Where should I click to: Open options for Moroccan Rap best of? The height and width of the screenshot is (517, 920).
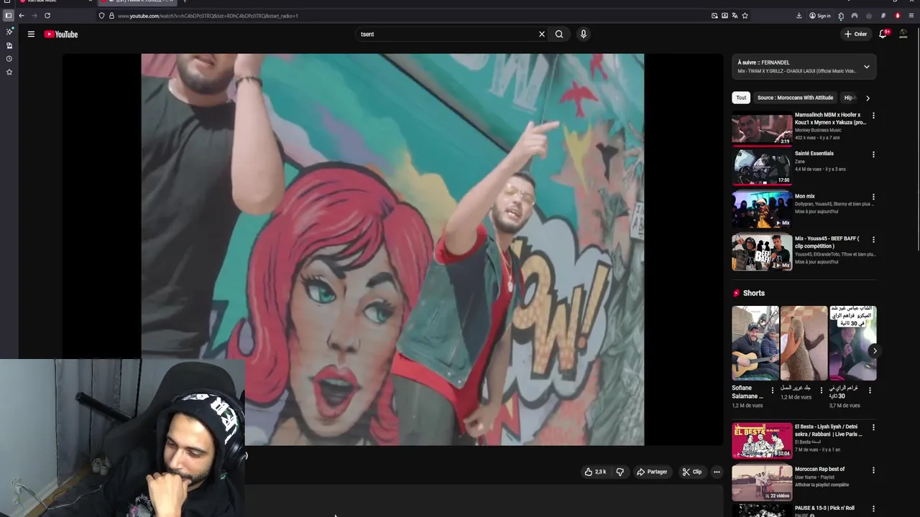point(873,470)
